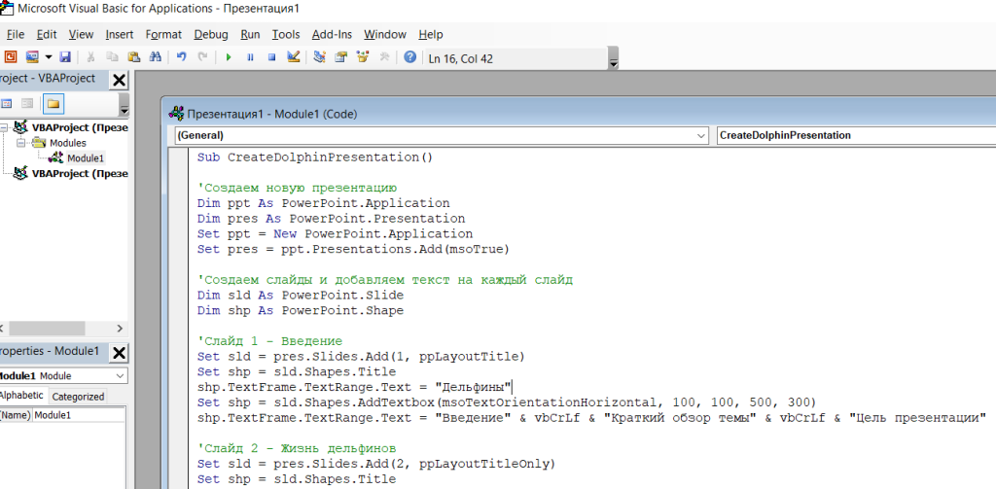
Task: Open the Project Explorer icon
Action: [320, 57]
